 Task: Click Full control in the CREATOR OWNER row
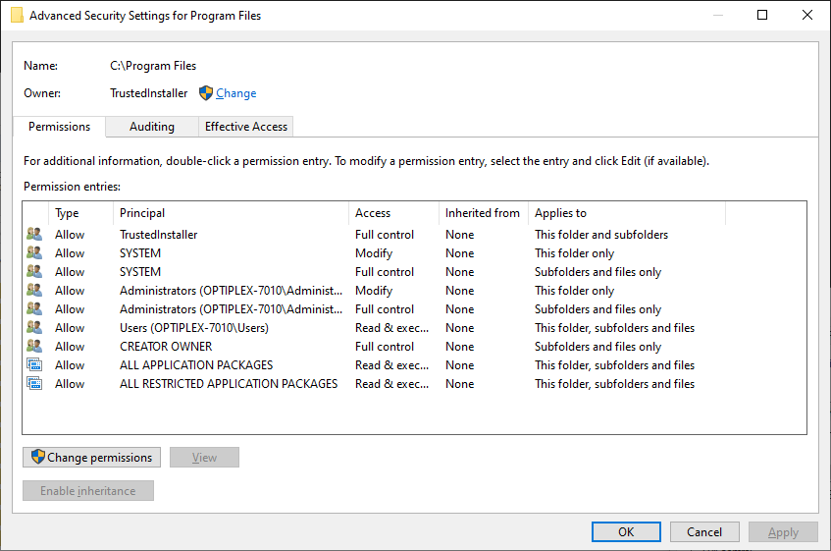385,347
